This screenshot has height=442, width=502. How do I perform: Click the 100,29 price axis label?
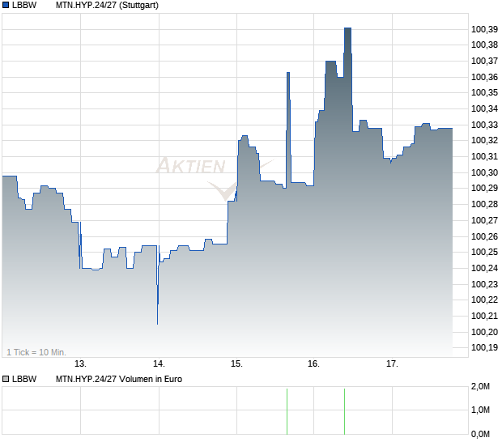[x=484, y=188]
